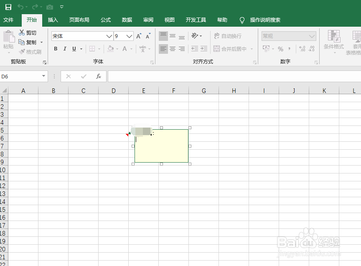This screenshot has height=266, width=361.
Task: Click the 粘贴 paste icon
Action: coord(9,36)
